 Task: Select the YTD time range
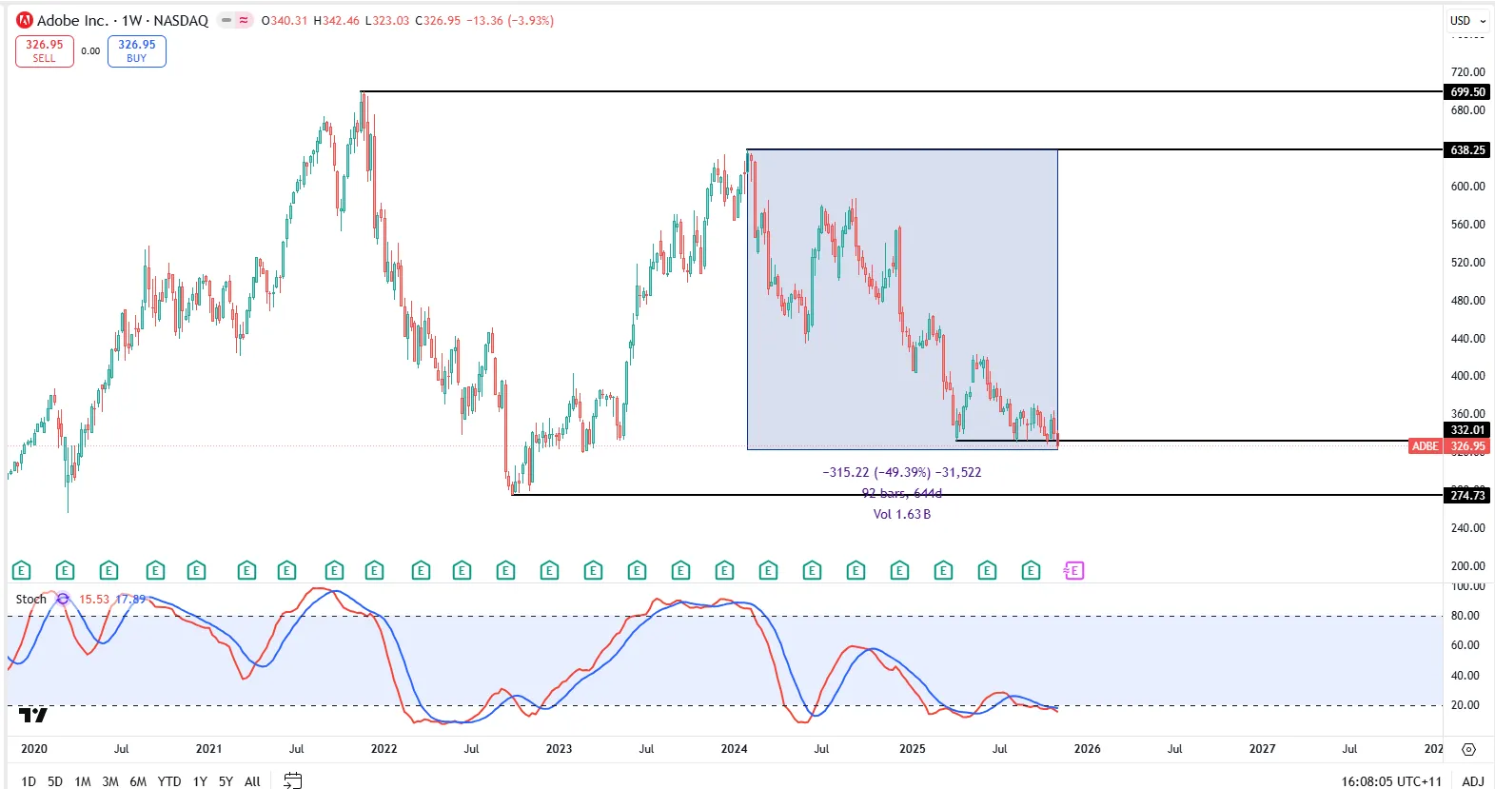pos(169,781)
